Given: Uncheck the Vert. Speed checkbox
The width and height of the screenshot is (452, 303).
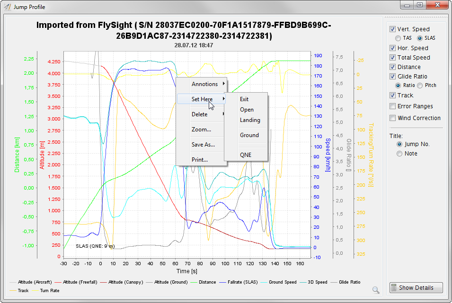Looking at the screenshot, I should [x=392, y=29].
